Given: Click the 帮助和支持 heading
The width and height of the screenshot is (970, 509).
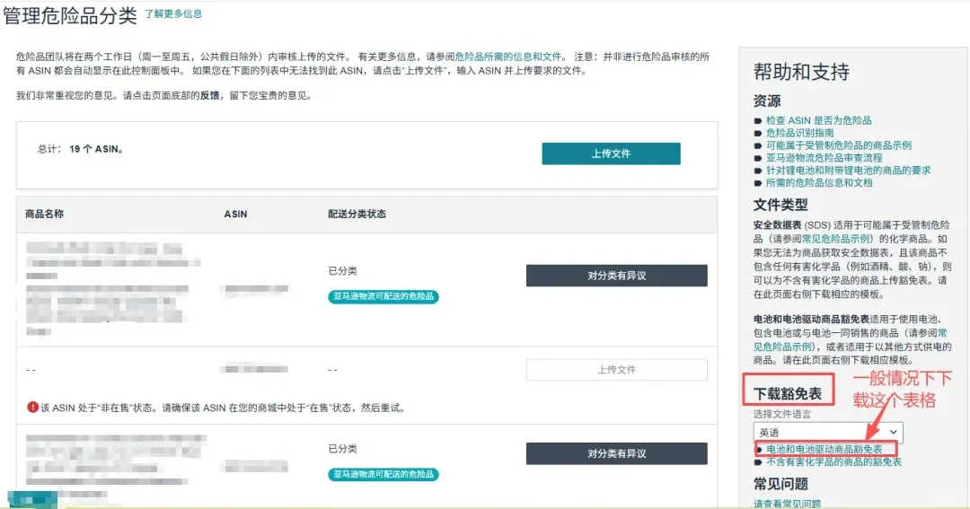Looking at the screenshot, I should click(x=801, y=72).
